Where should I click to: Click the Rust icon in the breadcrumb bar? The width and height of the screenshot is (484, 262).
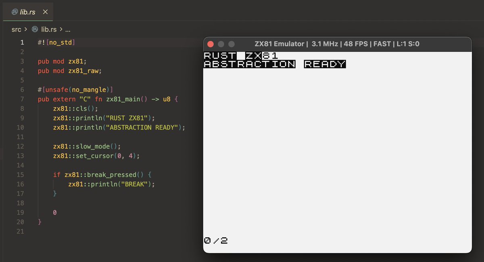(x=35, y=29)
